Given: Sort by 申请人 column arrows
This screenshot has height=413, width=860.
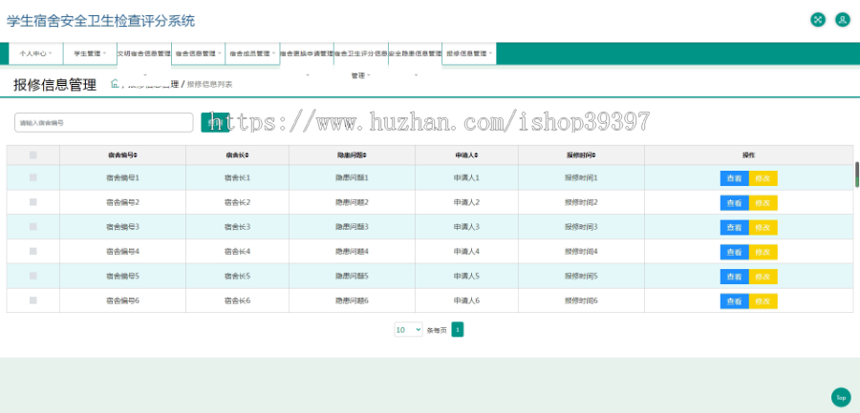Looking at the screenshot, I should pos(476,155).
